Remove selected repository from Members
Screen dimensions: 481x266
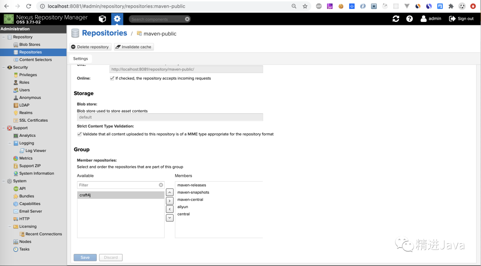tap(170, 209)
